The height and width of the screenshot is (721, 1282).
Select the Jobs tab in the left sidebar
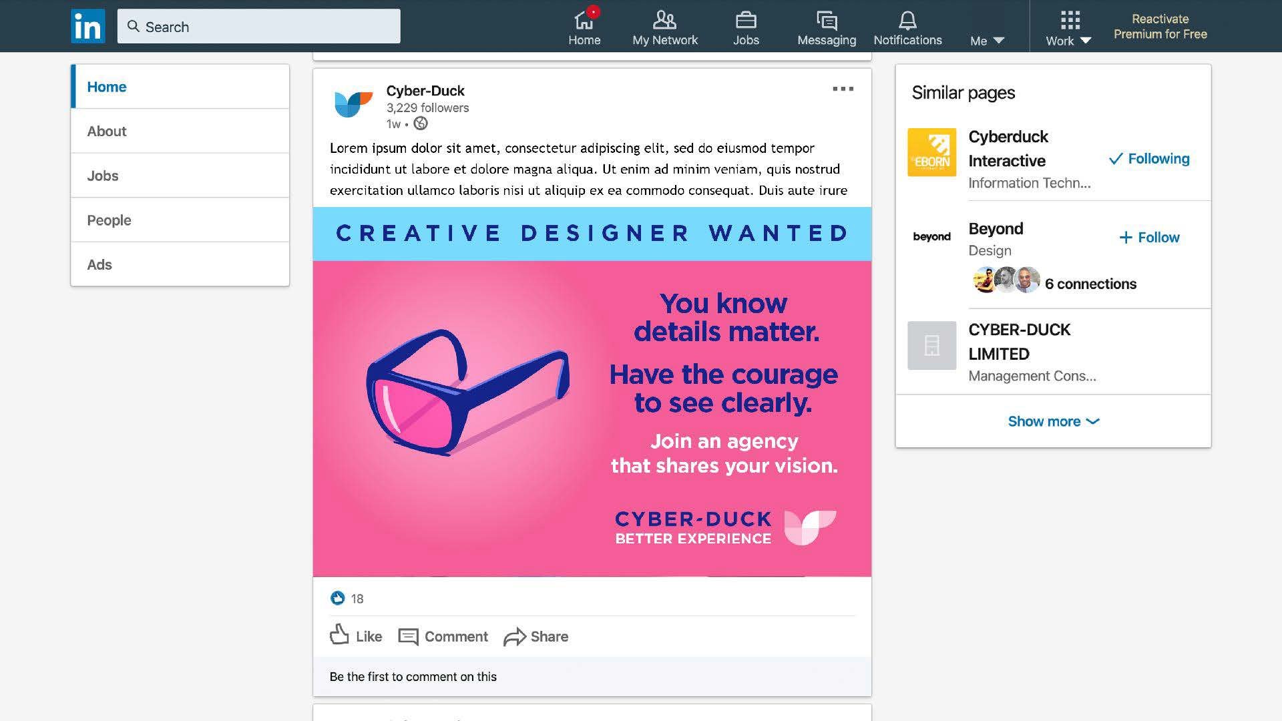(x=180, y=176)
